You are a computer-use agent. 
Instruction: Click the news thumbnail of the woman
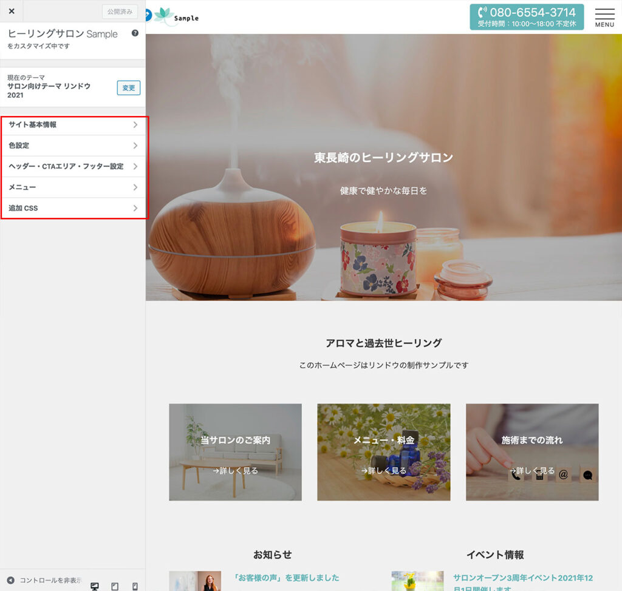coord(195,581)
